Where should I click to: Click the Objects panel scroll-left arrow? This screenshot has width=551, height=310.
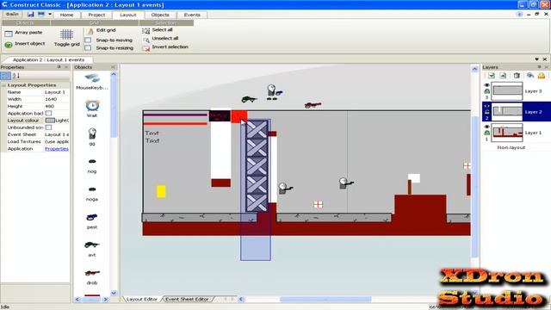tap(77, 300)
